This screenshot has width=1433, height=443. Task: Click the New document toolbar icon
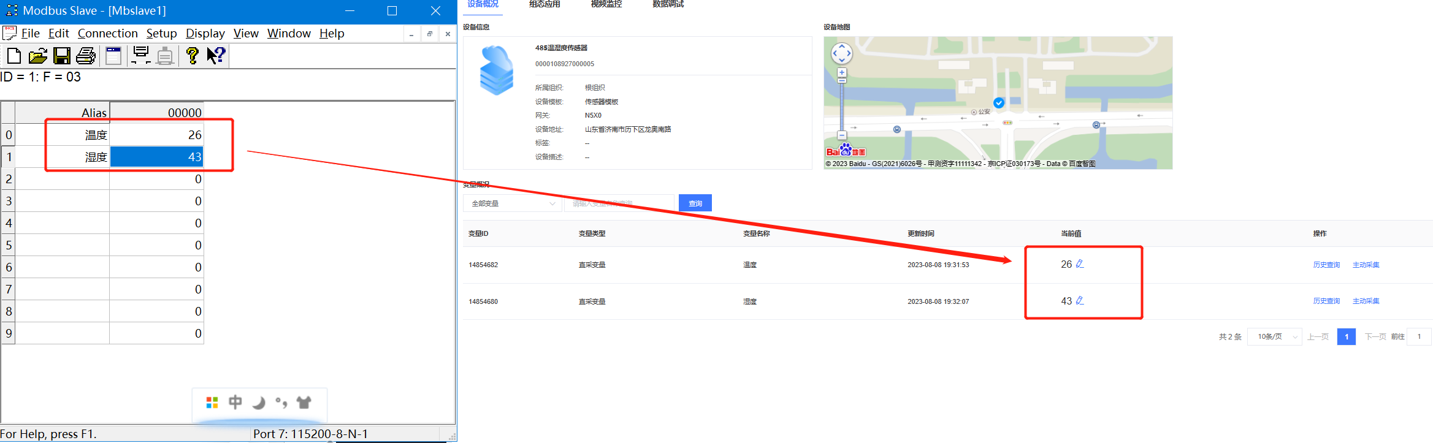click(x=13, y=56)
